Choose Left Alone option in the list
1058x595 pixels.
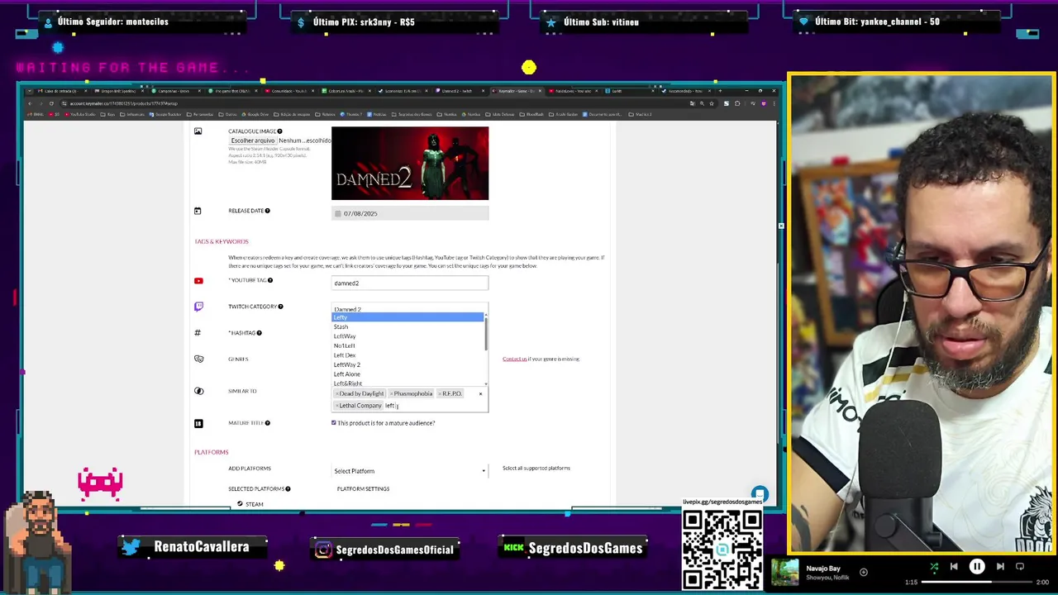point(407,374)
